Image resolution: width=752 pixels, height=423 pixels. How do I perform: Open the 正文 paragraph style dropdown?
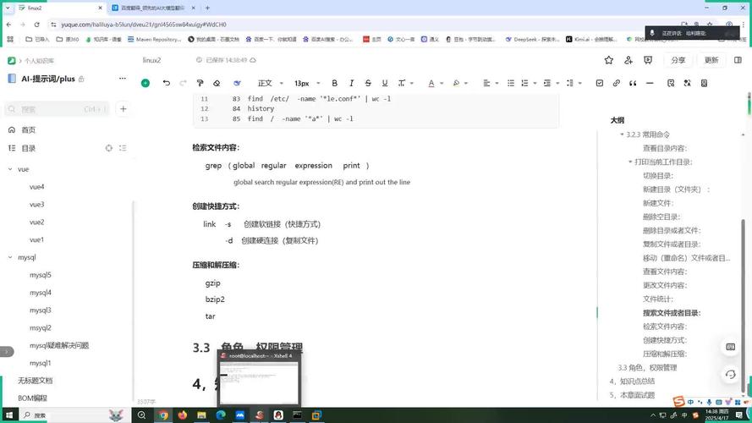point(269,83)
